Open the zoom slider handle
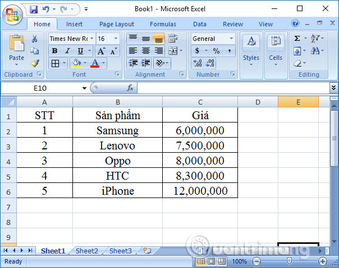This screenshot has height=268, width=339. tap(289, 261)
